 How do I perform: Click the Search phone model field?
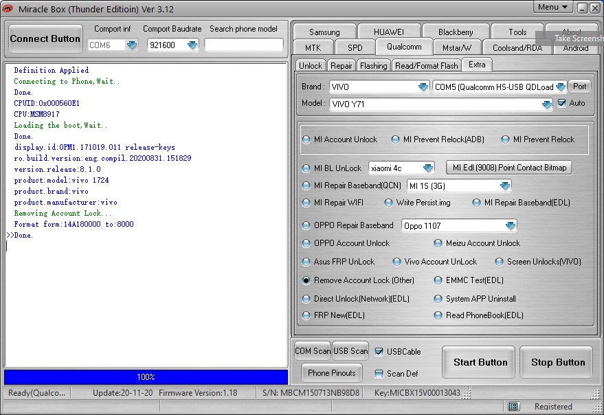coord(244,45)
